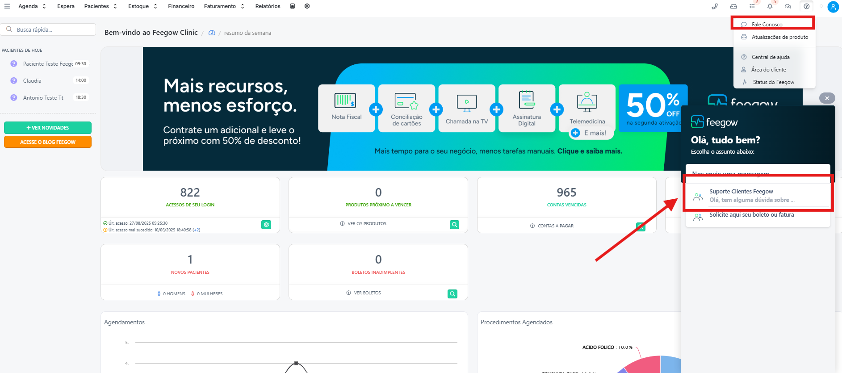Click green gear icon on Acessos card
Screen dimensions: 842x373
pos(266,225)
